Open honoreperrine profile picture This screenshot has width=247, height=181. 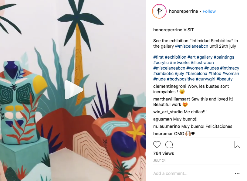pos(159,11)
